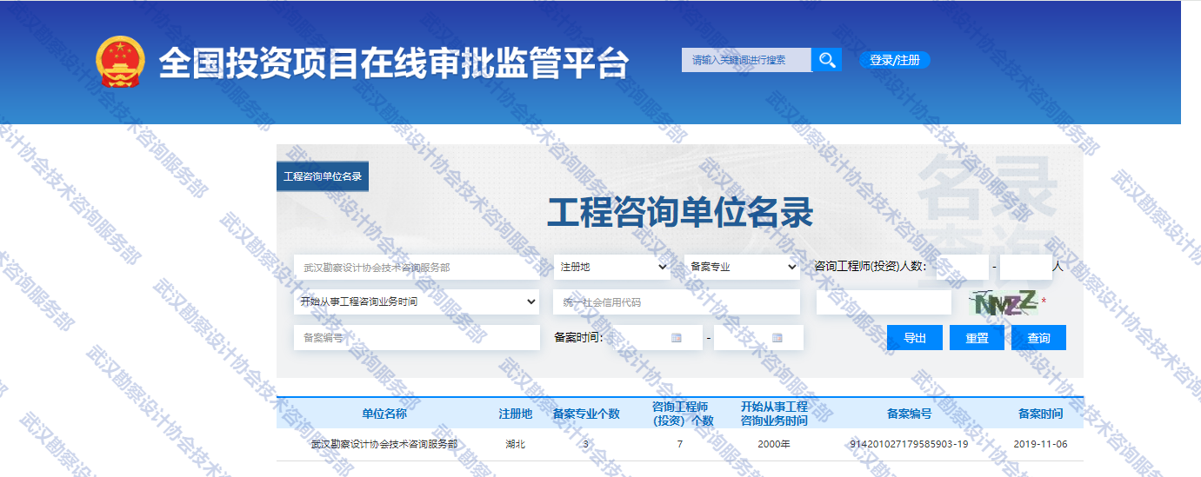Click the 备案编号 column header
The width and height of the screenshot is (1201, 477).
click(909, 414)
